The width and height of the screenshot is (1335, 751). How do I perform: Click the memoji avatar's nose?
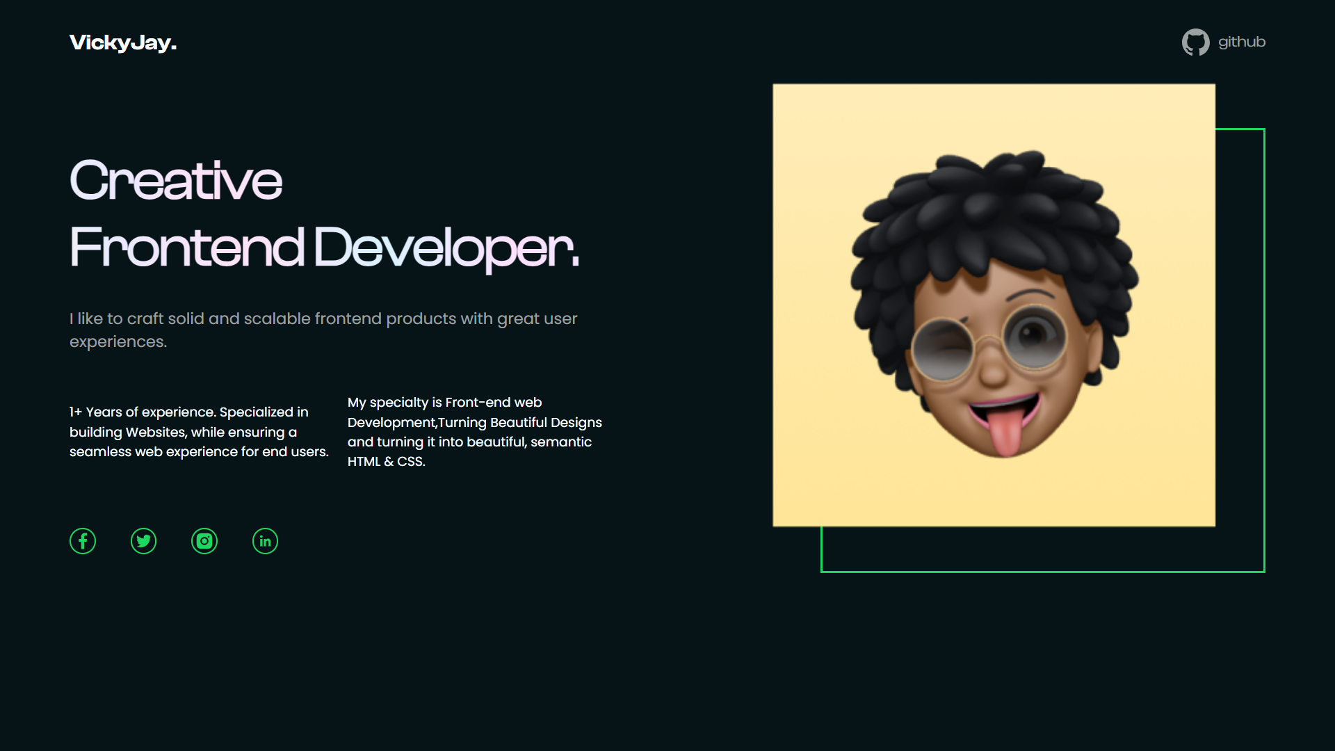(x=994, y=373)
